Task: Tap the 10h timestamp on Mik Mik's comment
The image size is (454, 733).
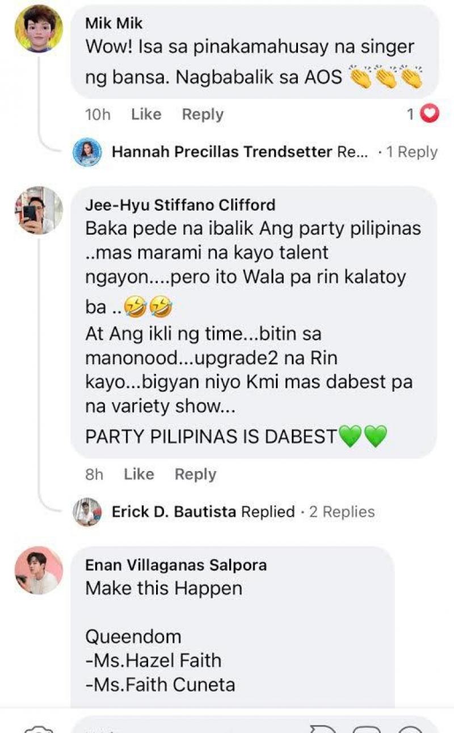Action: point(98,114)
